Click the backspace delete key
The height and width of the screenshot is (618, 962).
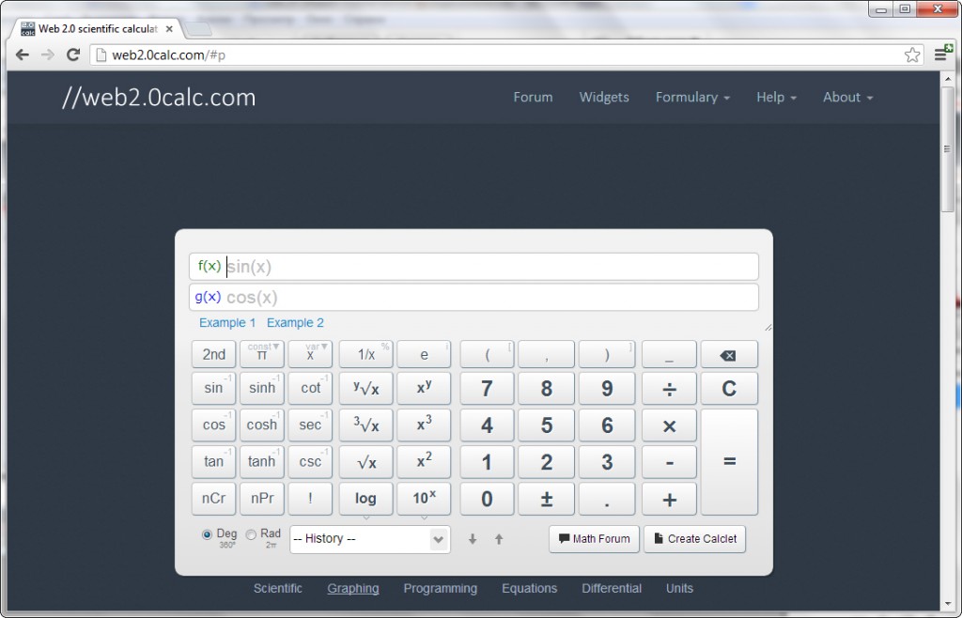click(x=729, y=355)
